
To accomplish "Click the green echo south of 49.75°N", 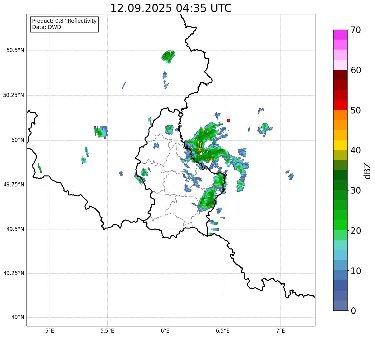I will point(207,199).
